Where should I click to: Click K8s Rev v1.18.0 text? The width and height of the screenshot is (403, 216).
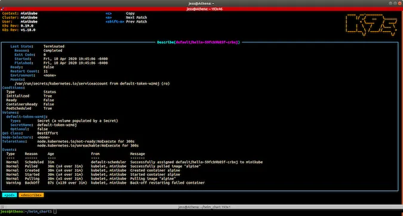(x=19, y=30)
